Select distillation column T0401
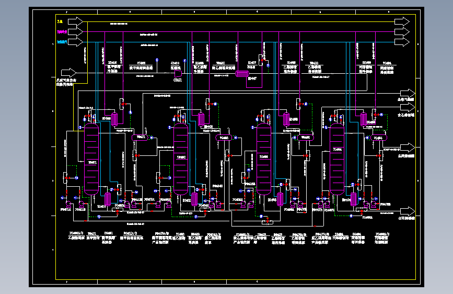 coord(91,159)
